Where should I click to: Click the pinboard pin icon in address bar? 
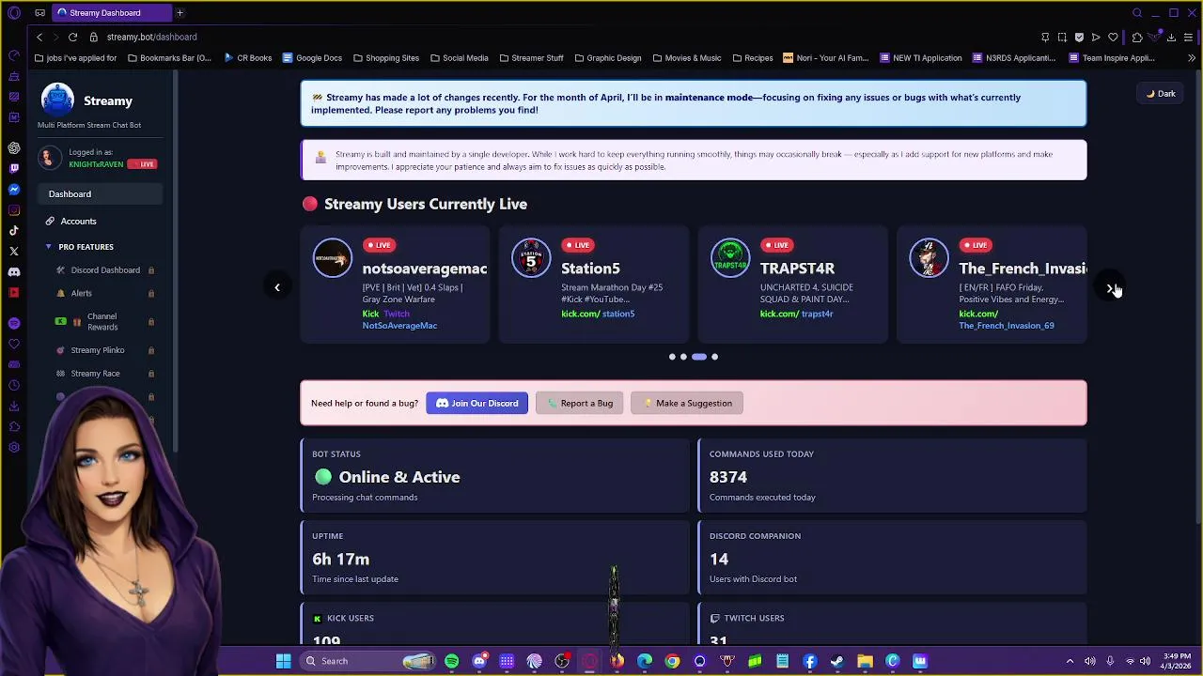tap(1045, 38)
